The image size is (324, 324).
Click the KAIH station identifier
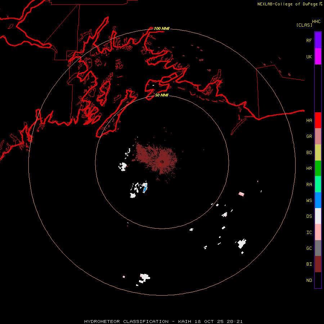[x=185, y=321]
